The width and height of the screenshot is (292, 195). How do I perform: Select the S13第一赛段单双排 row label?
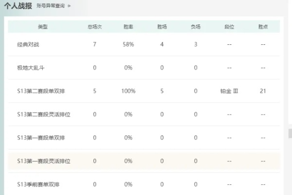pyautogui.click(x=41, y=138)
